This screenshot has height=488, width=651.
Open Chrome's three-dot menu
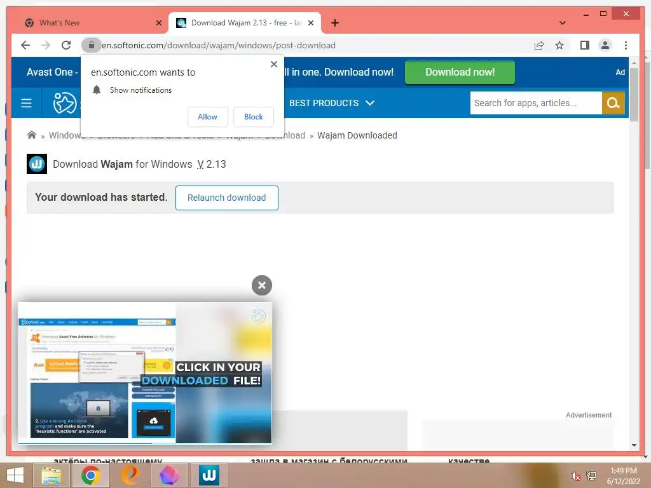pyautogui.click(x=626, y=45)
